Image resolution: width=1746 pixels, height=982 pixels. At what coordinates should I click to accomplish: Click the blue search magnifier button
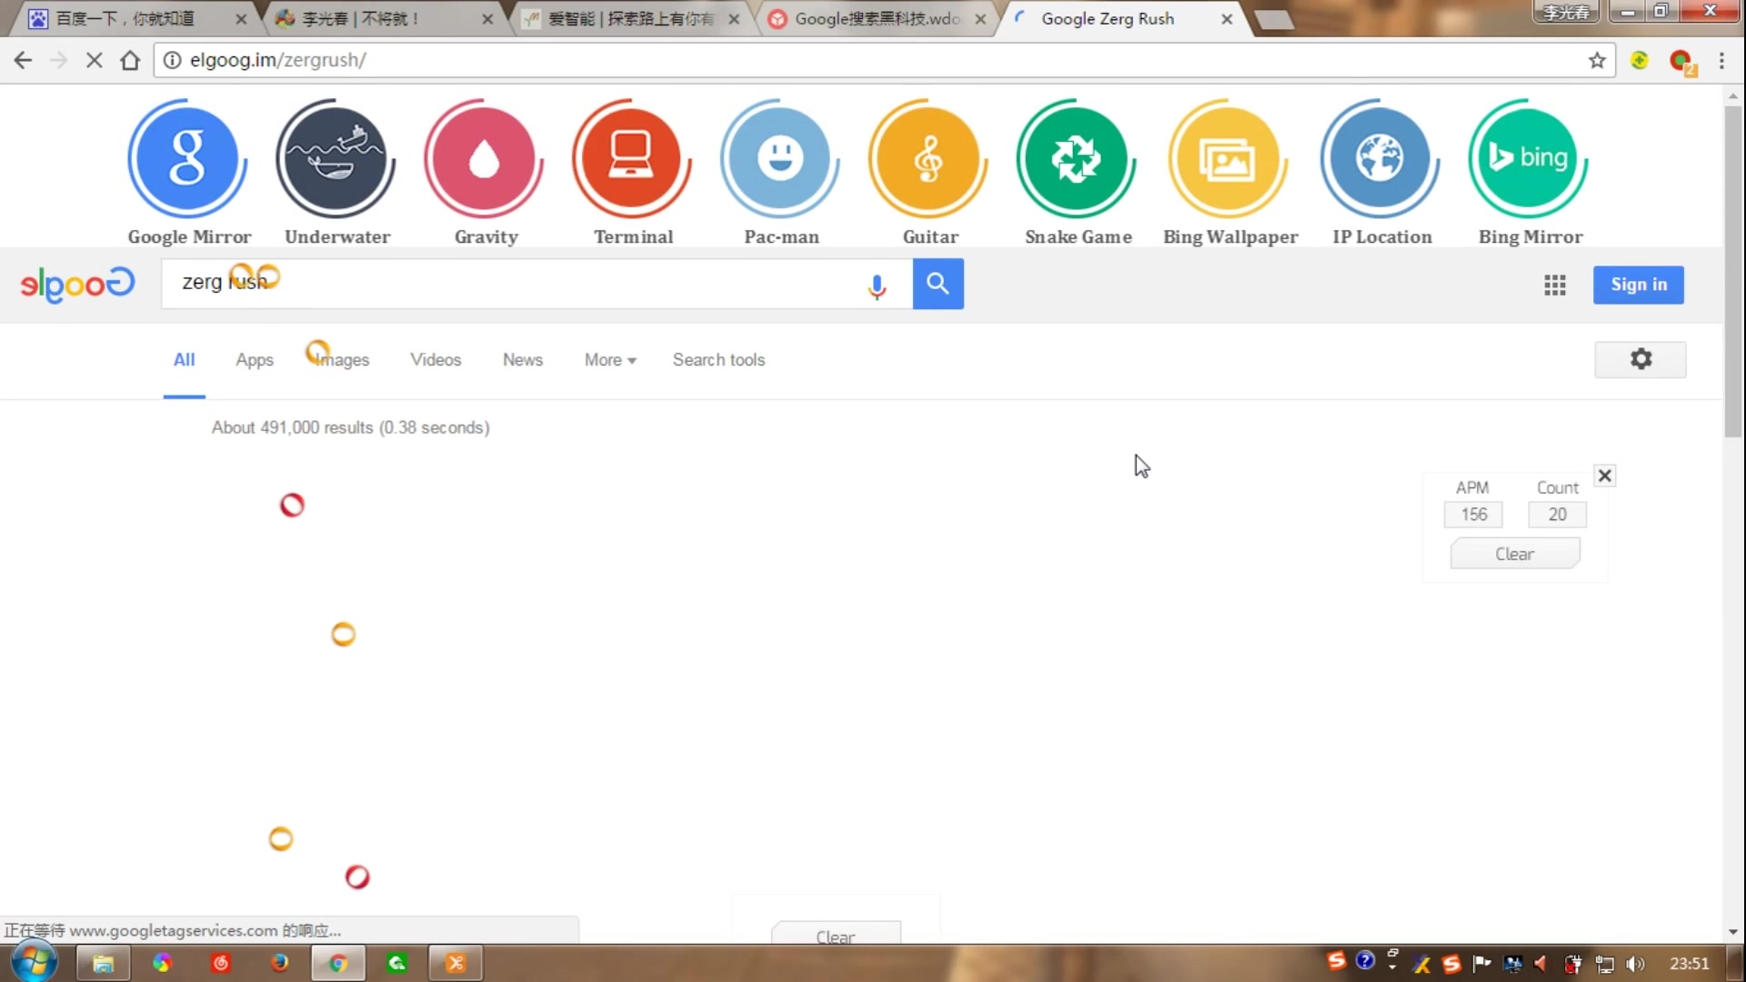(938, 284)
